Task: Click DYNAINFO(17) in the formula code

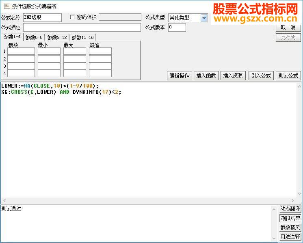Action: pyautogui.click(x=91, y=92)
